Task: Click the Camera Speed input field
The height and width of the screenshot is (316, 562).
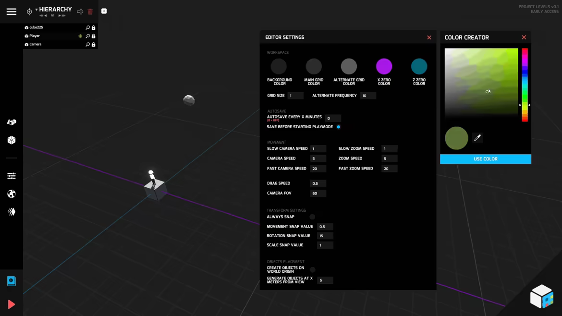Action: coord(318,158)
